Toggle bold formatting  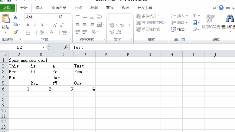28,25
